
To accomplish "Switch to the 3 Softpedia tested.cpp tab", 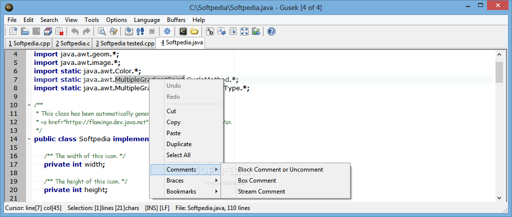I will (x=124, y=43).
